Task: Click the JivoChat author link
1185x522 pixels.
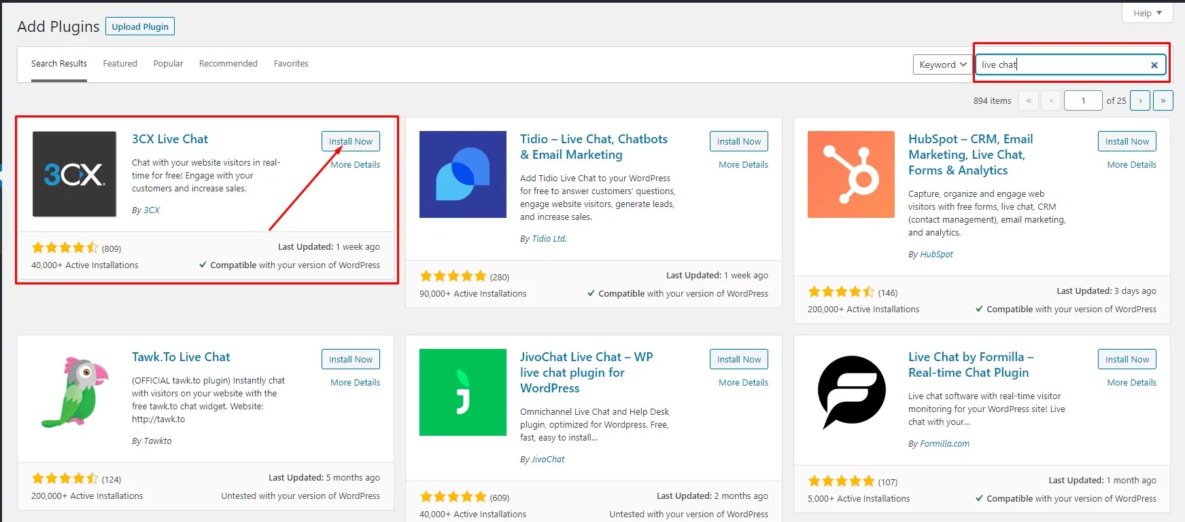Action: (548, 460)
